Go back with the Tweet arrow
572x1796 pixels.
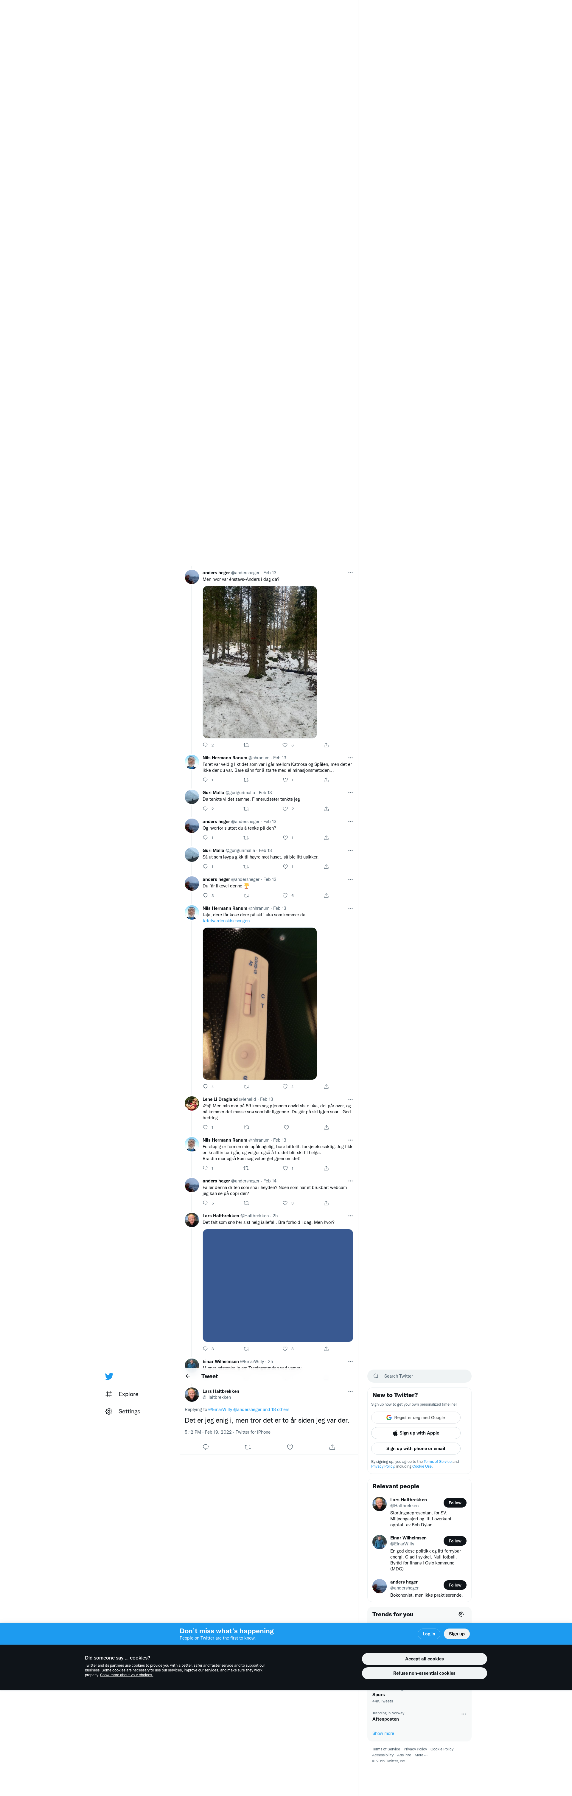point(188,1376)
